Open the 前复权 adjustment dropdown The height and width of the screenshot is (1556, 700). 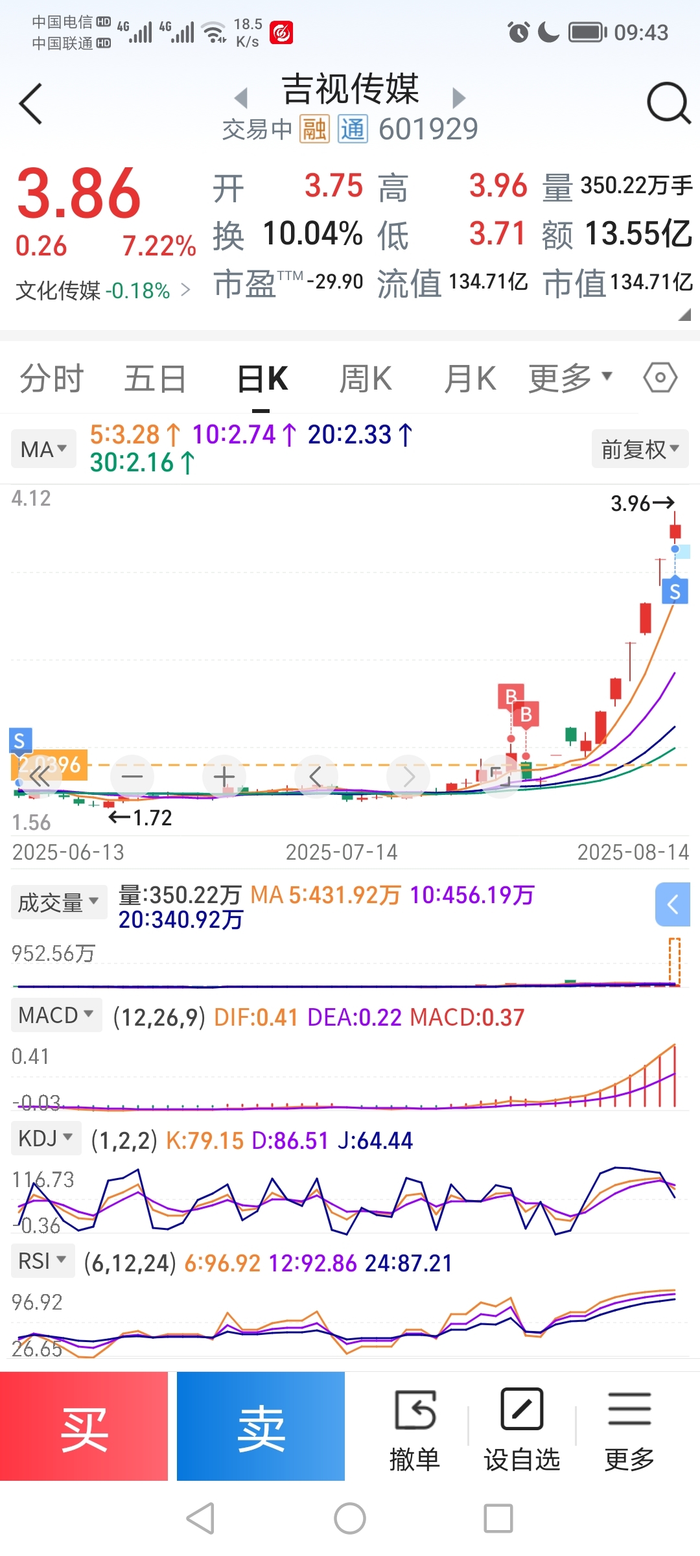(x=640, y=449)
